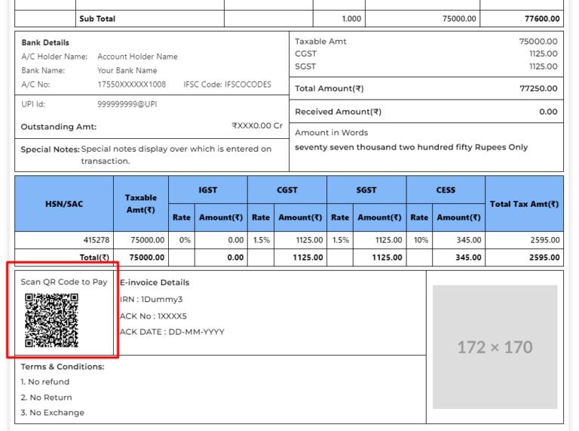The width and height of the screenshot is (579, 431).
Task: Select the UPI Id value 999999999@UPI
Action: (x=127, y=103)
